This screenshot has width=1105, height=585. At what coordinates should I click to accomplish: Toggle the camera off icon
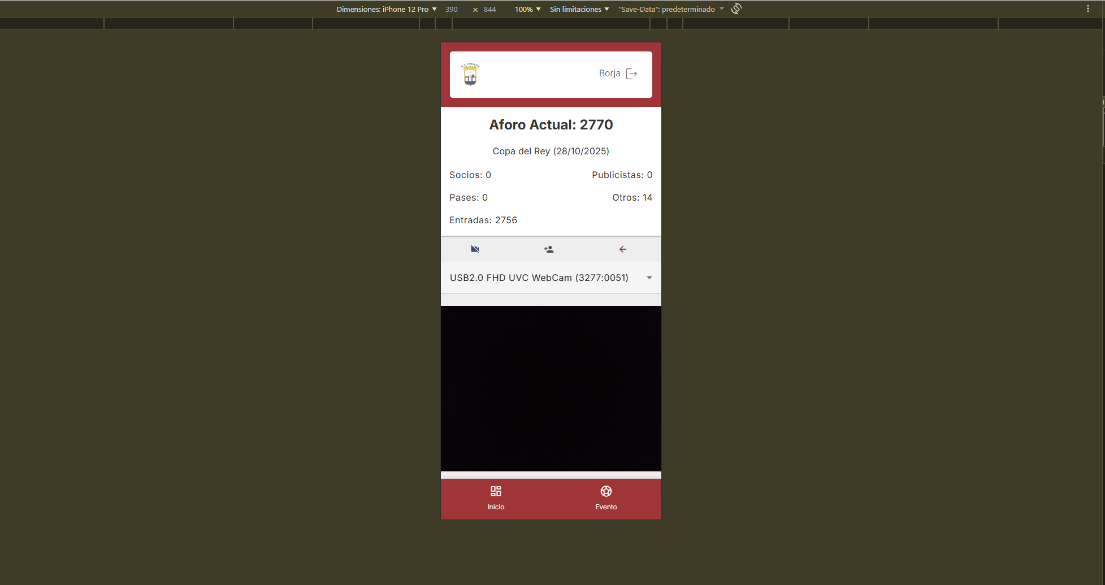(475, 249)
